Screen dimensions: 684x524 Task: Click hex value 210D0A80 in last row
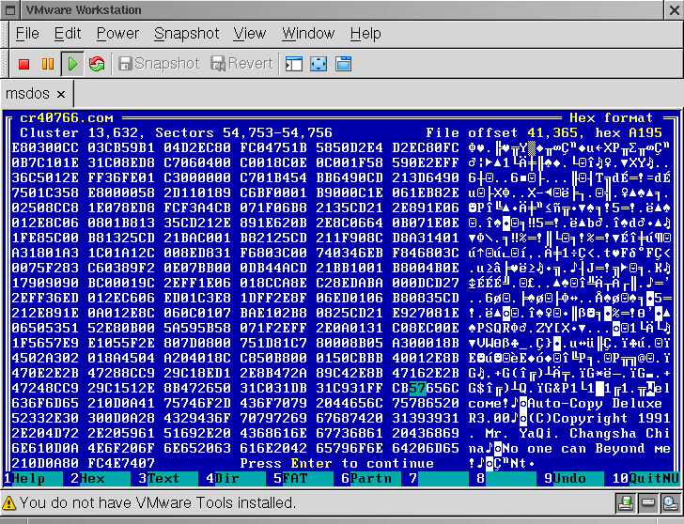pyautogui.click(x=45, y=463)
